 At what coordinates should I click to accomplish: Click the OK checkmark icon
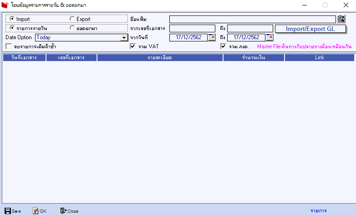pyautogui.click(x=36, y=211)
